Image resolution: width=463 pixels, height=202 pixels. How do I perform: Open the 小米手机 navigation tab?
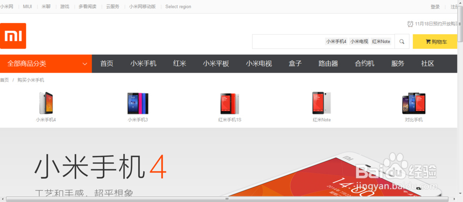(144, 63)
